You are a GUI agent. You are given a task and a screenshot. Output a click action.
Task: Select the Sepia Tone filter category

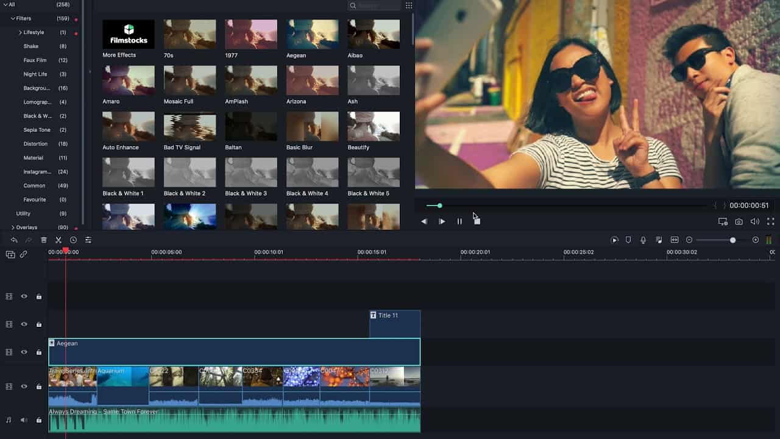click(37, 129)
